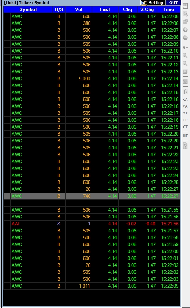Open the help question mark icon
The height and width of the screenshot is (308, 190).
185,146
